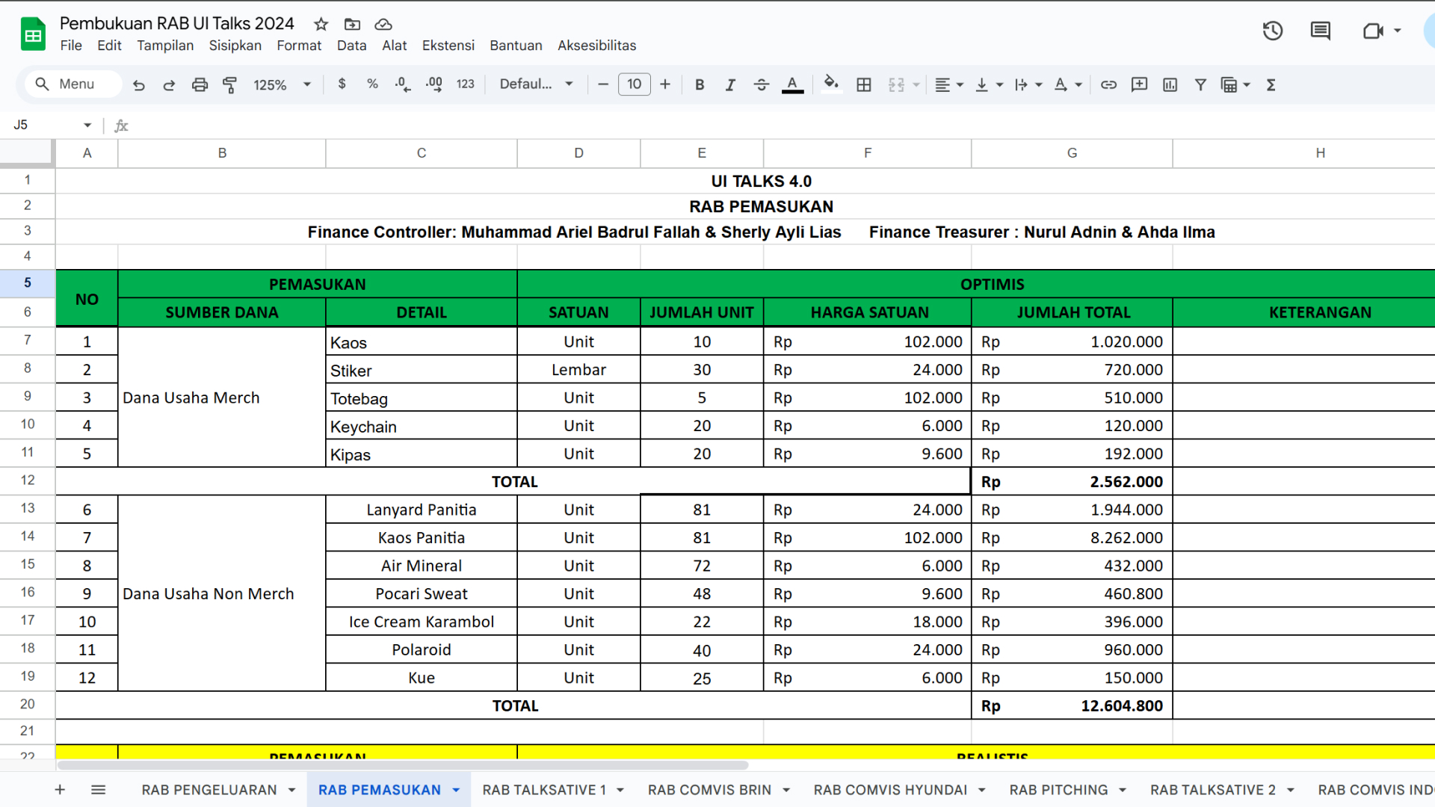Select total cell 12.604.800

(1072, 705)
